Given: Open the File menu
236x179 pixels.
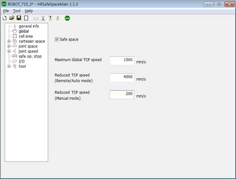Looking at the screenshot, I should click(6, 11).
